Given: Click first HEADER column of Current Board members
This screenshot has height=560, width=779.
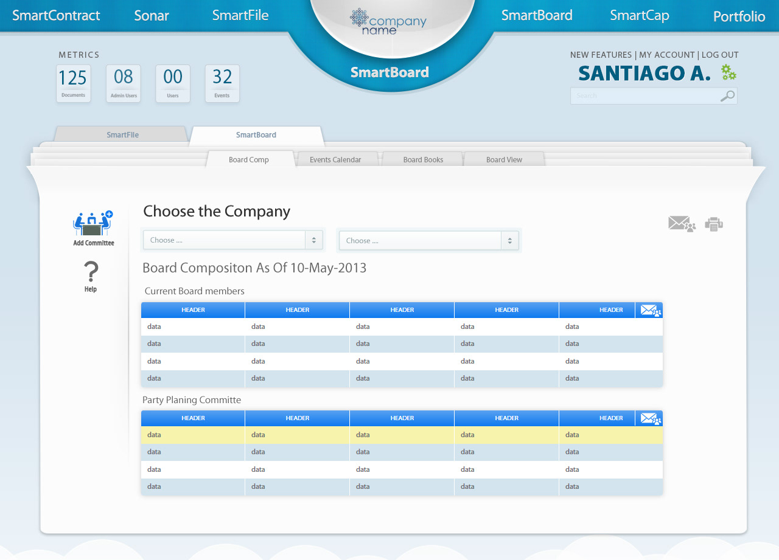Looking at the screenshot, I should (x=193, y=310).
